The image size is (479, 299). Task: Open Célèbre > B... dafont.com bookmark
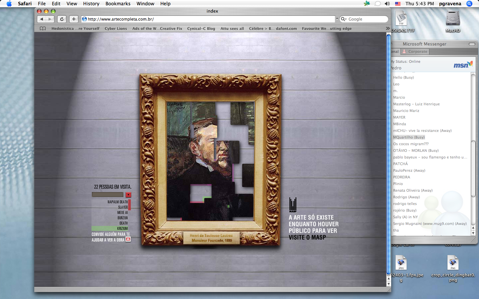tap(273, 29)
